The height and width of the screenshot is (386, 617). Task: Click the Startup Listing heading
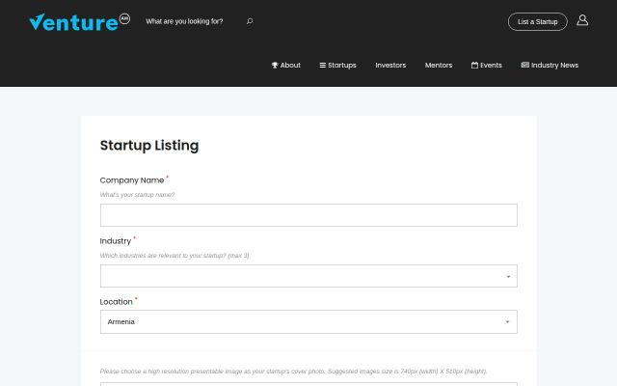(x=149, y=146)
